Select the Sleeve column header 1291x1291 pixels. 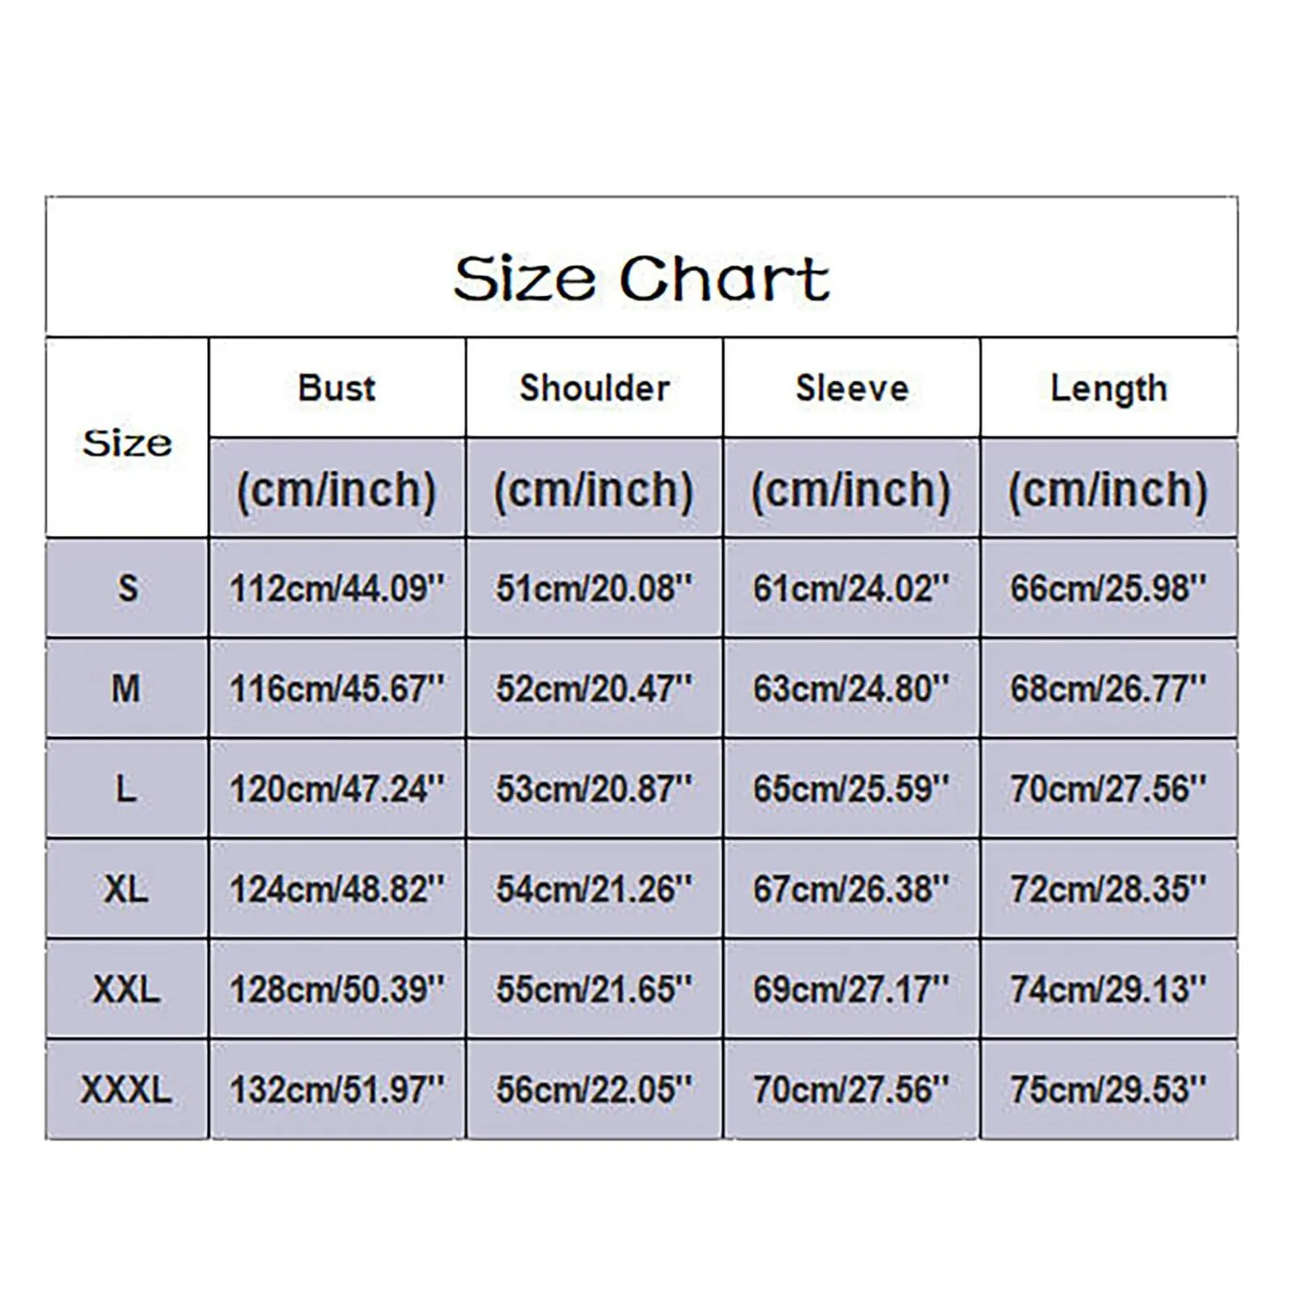point(852,388)
